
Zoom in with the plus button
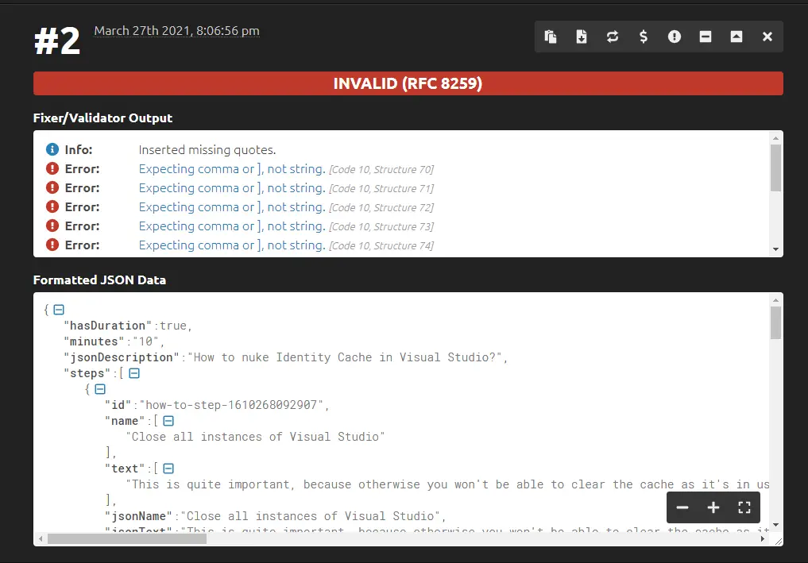713,507
